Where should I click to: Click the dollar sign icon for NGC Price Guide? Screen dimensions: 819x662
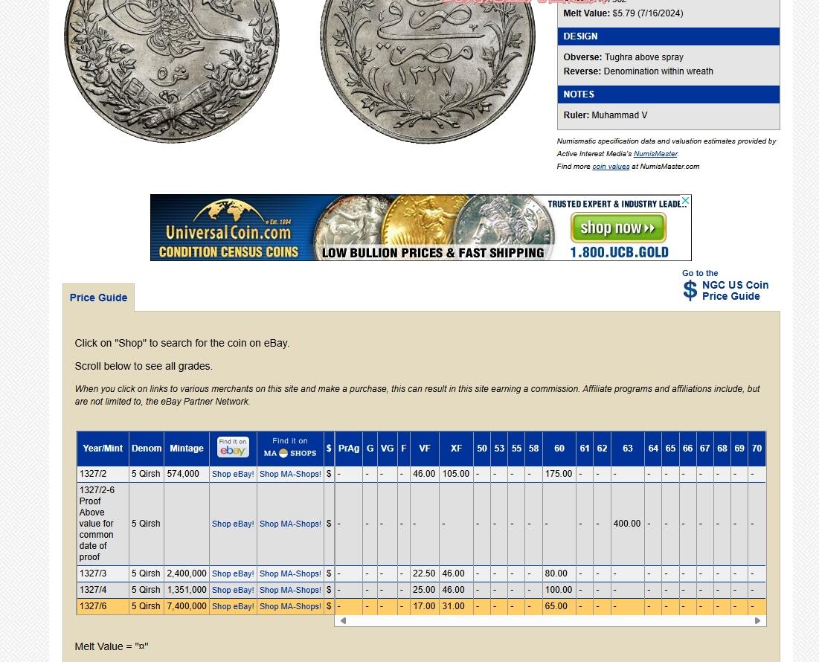coord(690,290)
